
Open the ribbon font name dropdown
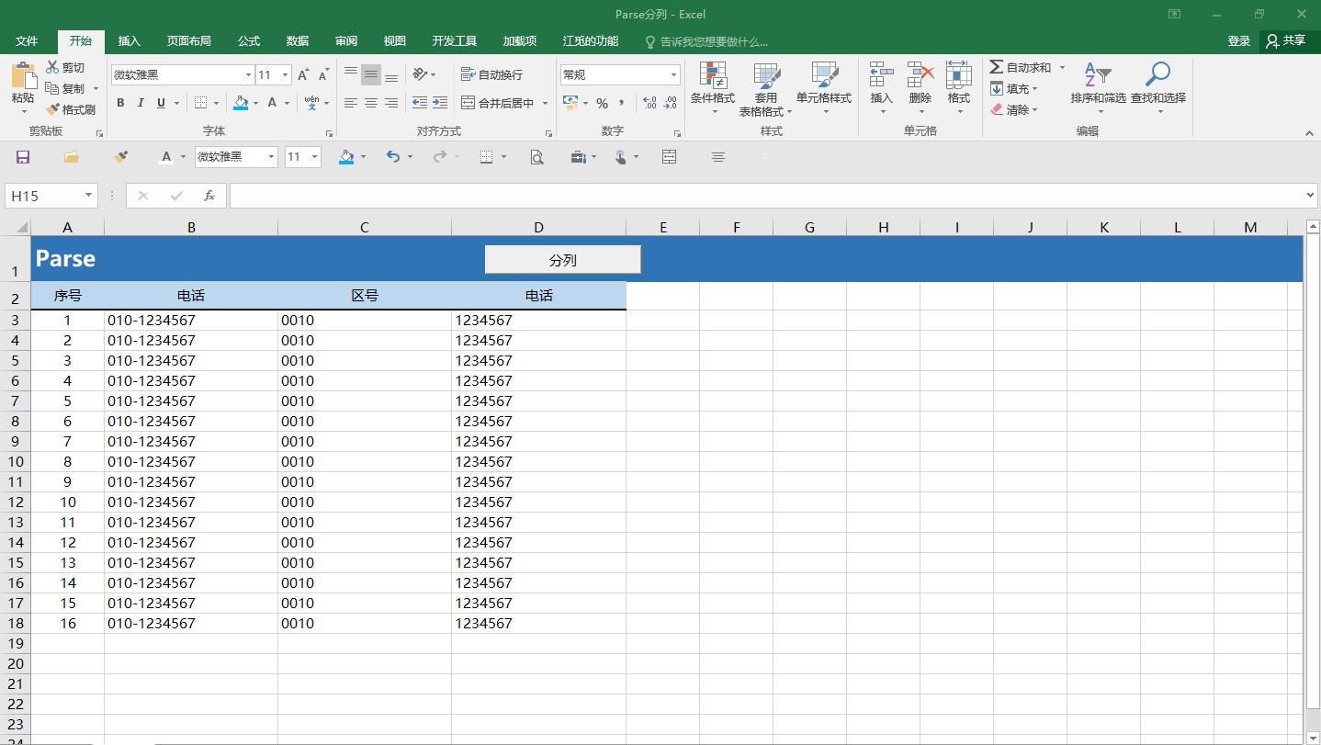(248, 75)
